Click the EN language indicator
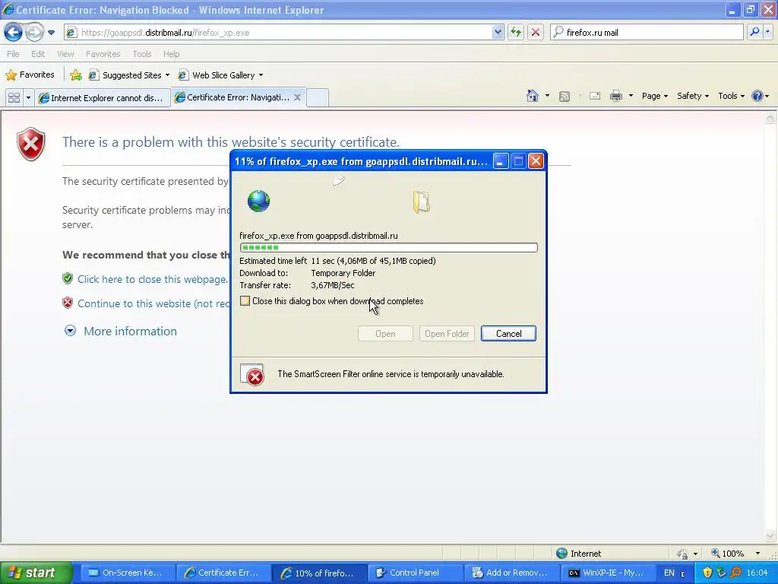The image size is (778, 584). click(669, 573)
